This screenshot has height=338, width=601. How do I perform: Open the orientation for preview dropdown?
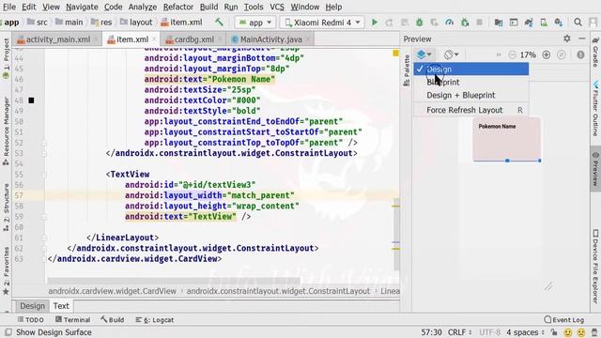tap(451, 54)
